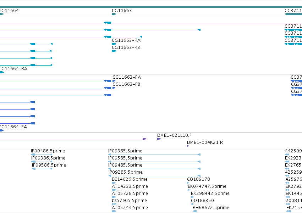This screenshot has height=213, width=302.
Task: Click the teal chromosome band at top
Action: tap(151, 7)
